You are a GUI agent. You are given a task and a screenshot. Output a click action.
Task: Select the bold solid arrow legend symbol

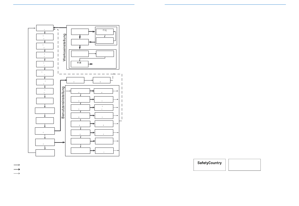pos(17,169)
